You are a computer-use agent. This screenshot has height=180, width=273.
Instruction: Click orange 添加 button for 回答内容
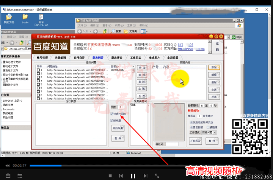214,67
